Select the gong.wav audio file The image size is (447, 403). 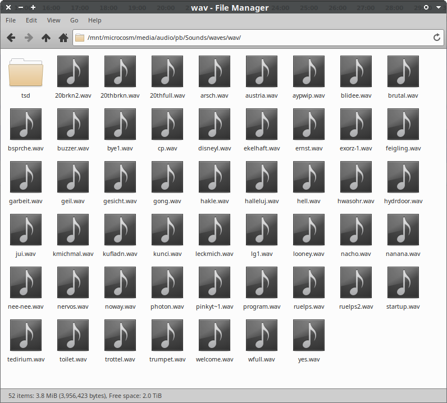(167, 177)
